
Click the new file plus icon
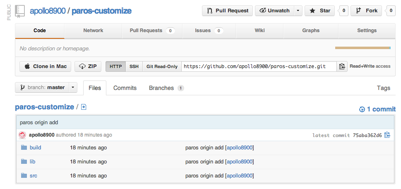pos(84,107)
